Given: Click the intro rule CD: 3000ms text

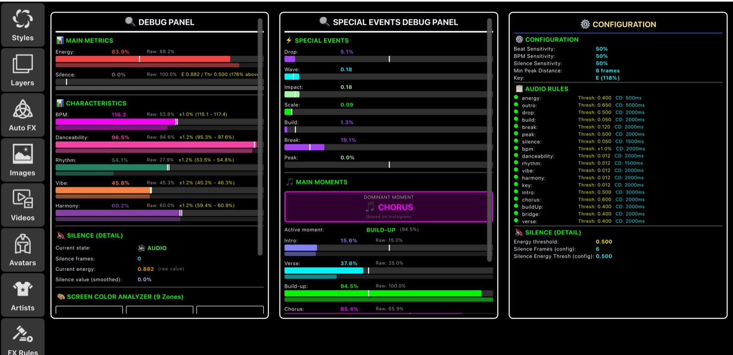Looking at the screenshot, I should pyautogui.click(x=630, y=192).
